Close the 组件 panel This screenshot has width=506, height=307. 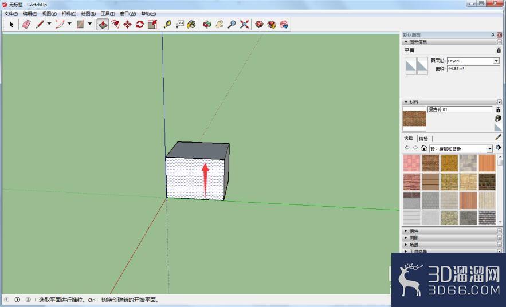point(500,231)
